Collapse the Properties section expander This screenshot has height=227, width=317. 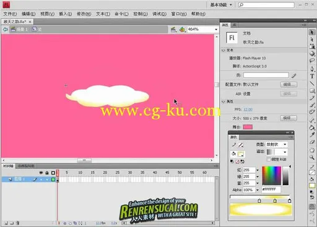224,101
